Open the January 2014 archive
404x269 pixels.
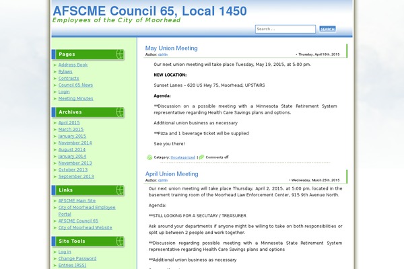click(x=72, y=156)
